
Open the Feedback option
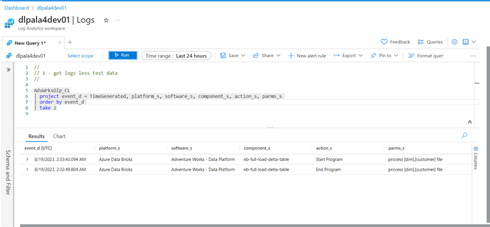395,42
